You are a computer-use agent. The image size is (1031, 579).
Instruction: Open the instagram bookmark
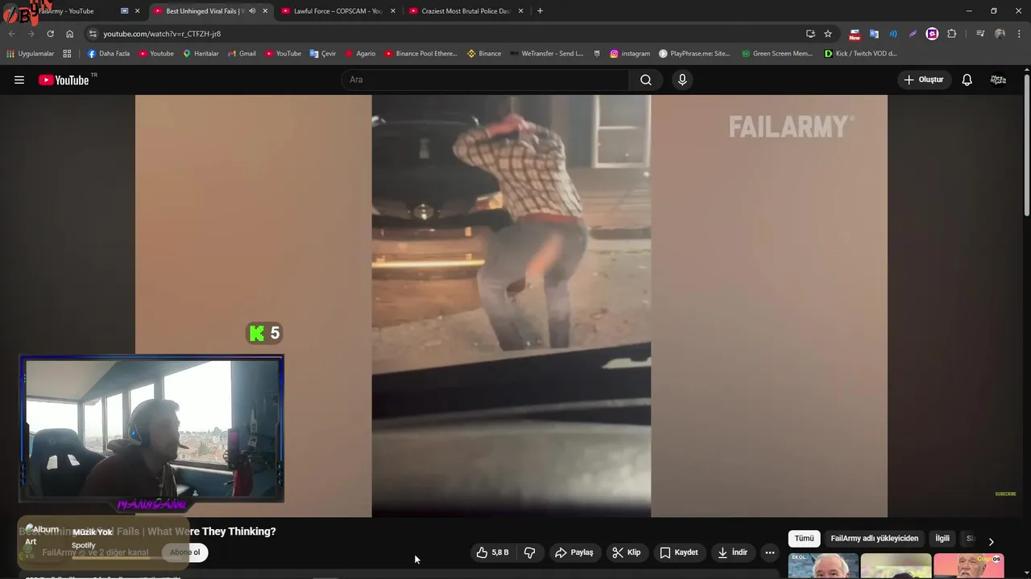point(630,54)
